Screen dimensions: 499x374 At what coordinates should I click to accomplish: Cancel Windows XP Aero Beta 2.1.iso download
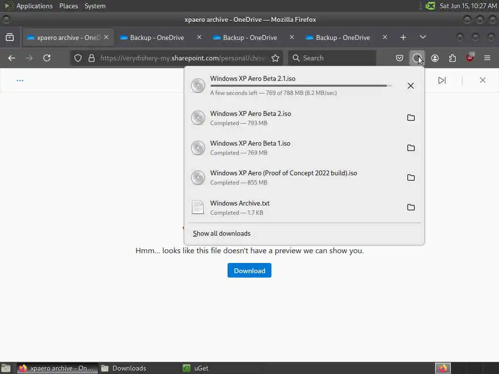pyautogui.click(x=410, y=86)
